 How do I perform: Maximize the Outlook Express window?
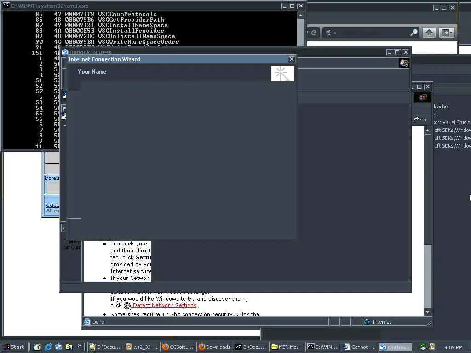[397, 52]
